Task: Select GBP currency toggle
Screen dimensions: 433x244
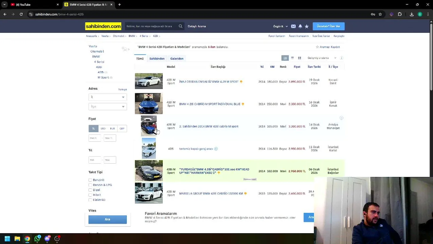Action: [122, 128]
